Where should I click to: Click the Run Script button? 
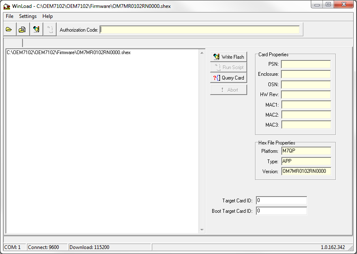pyautogui.click(x=228, y=67)
